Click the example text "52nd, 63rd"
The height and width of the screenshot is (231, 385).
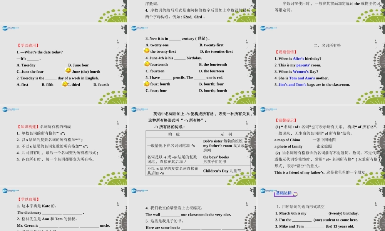pos(193,17)
